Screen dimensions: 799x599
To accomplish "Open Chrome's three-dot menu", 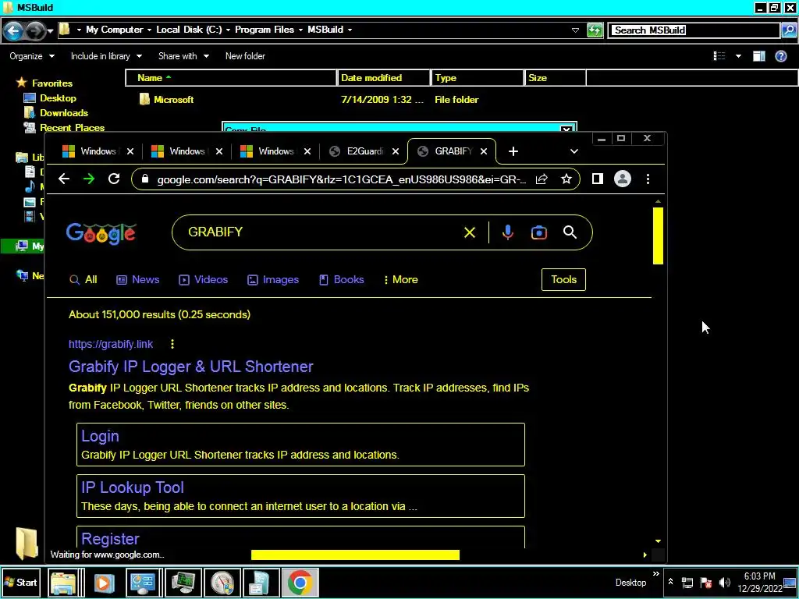I will [648, 179].
